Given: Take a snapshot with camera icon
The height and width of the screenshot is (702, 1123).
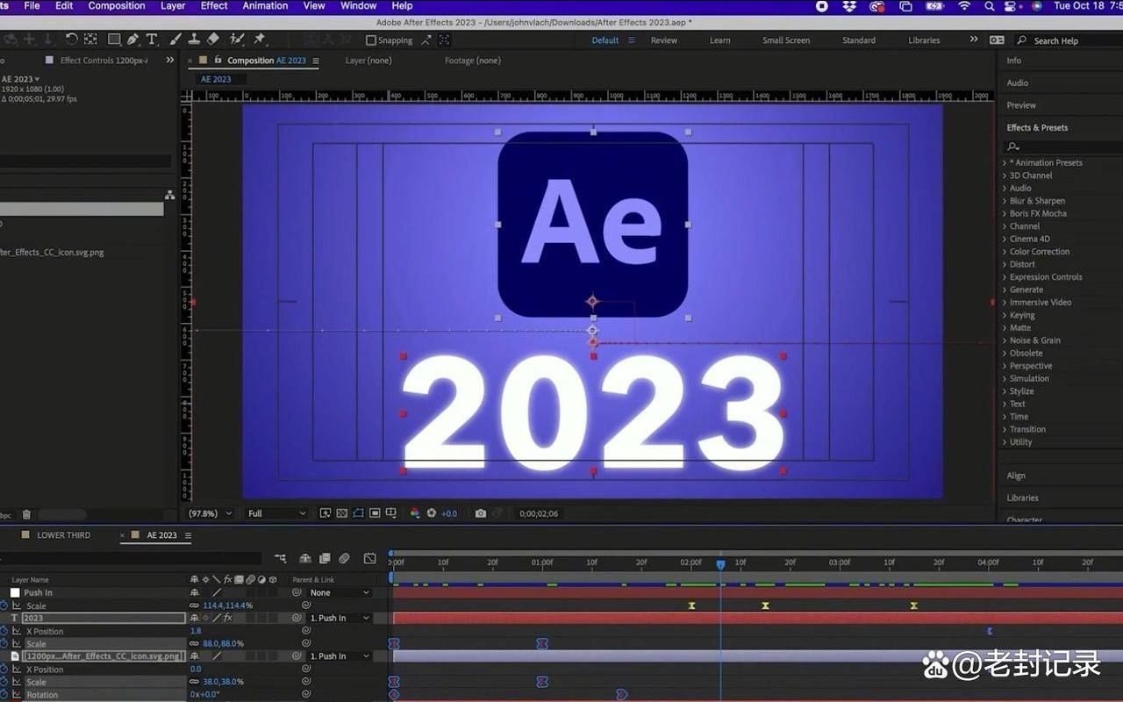Looking at the screenshot, I should [481, 513].
